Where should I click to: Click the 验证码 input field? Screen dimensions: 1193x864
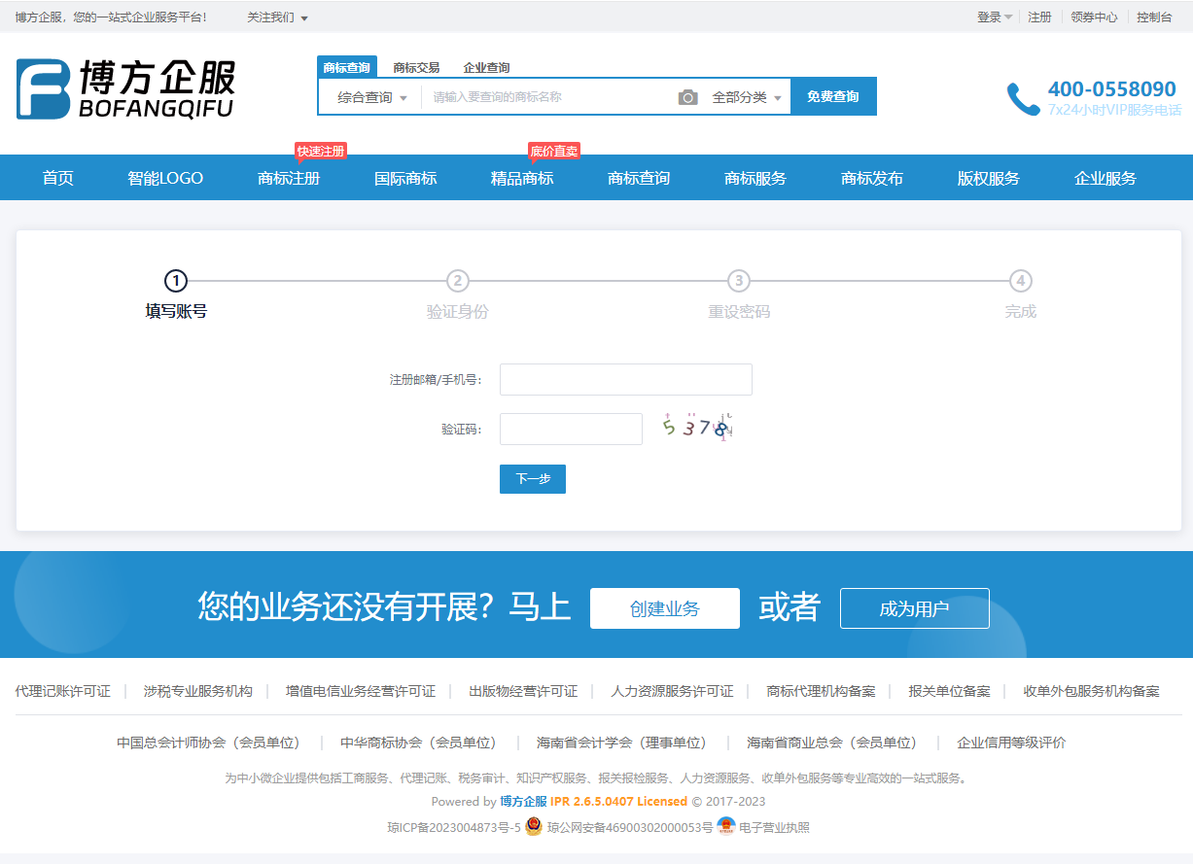tap(571, 429)
